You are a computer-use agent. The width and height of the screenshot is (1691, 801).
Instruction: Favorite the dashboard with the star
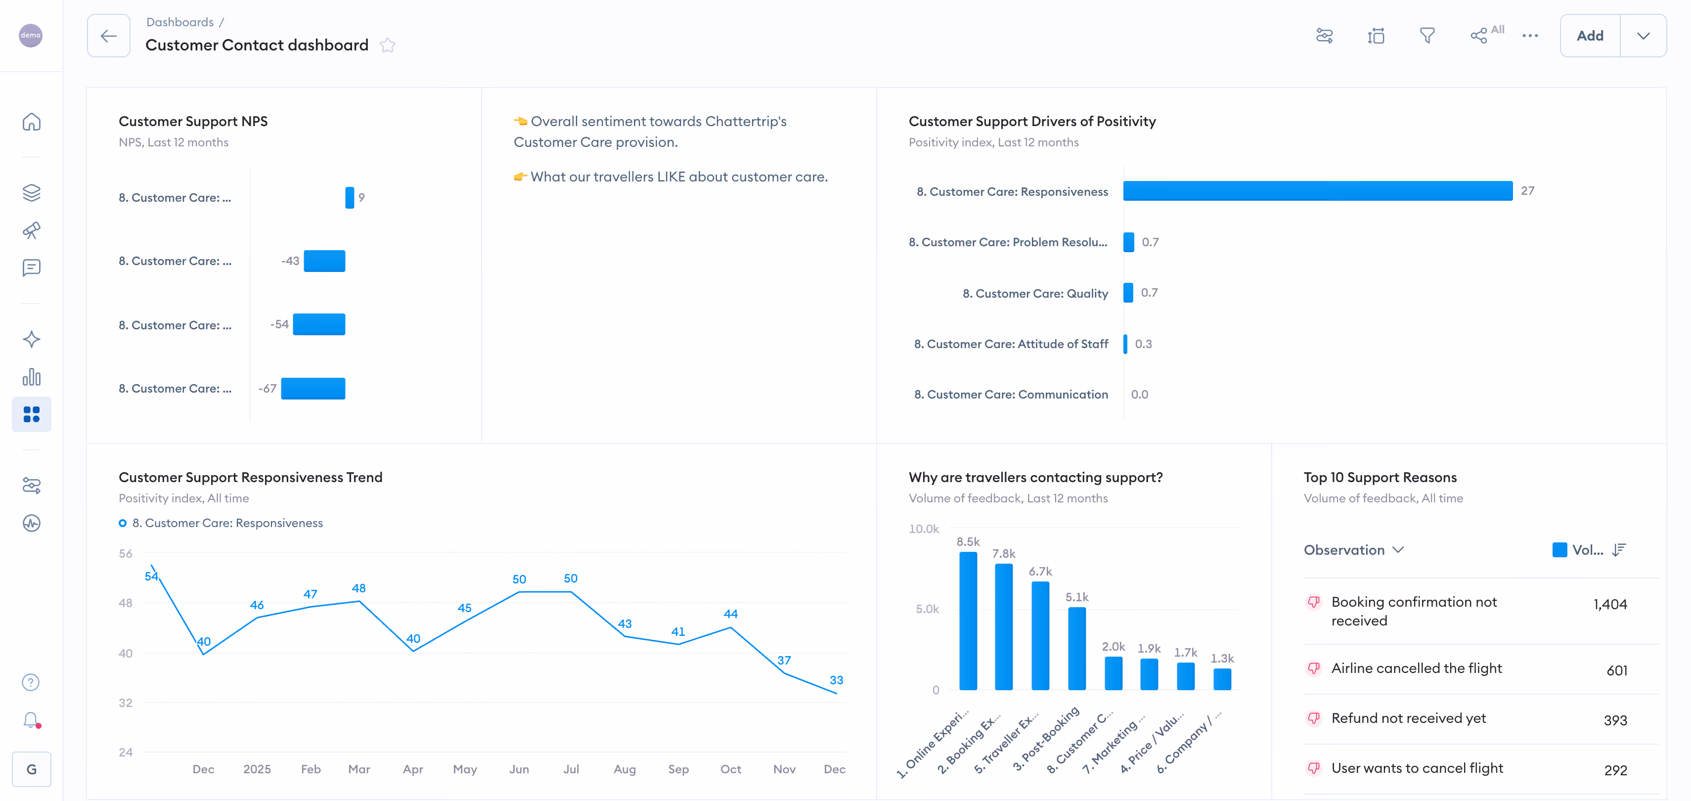pyautogui.click(x=388, y=45)
